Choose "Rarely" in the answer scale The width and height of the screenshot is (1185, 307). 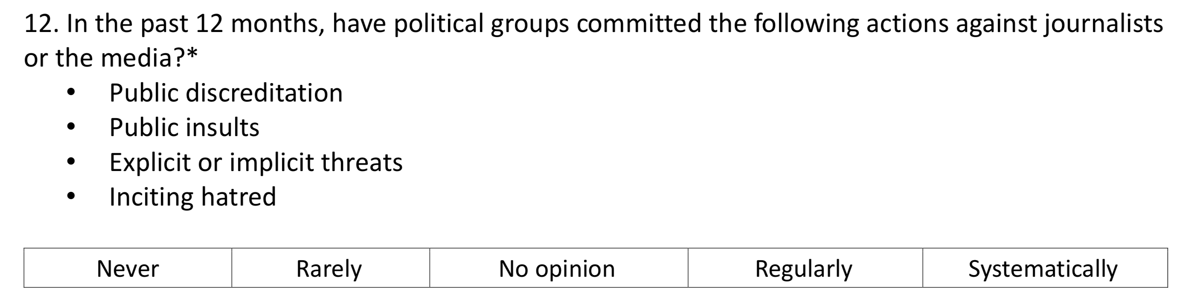click(329, 268)
